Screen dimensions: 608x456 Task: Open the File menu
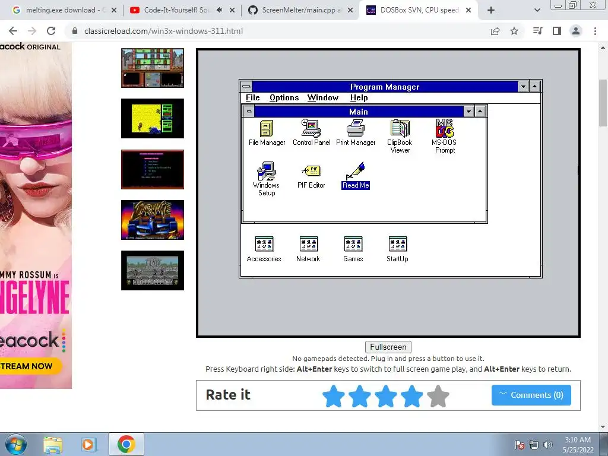(252, 98)
